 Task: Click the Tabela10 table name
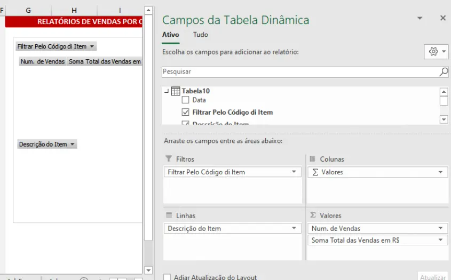(195, 91)
